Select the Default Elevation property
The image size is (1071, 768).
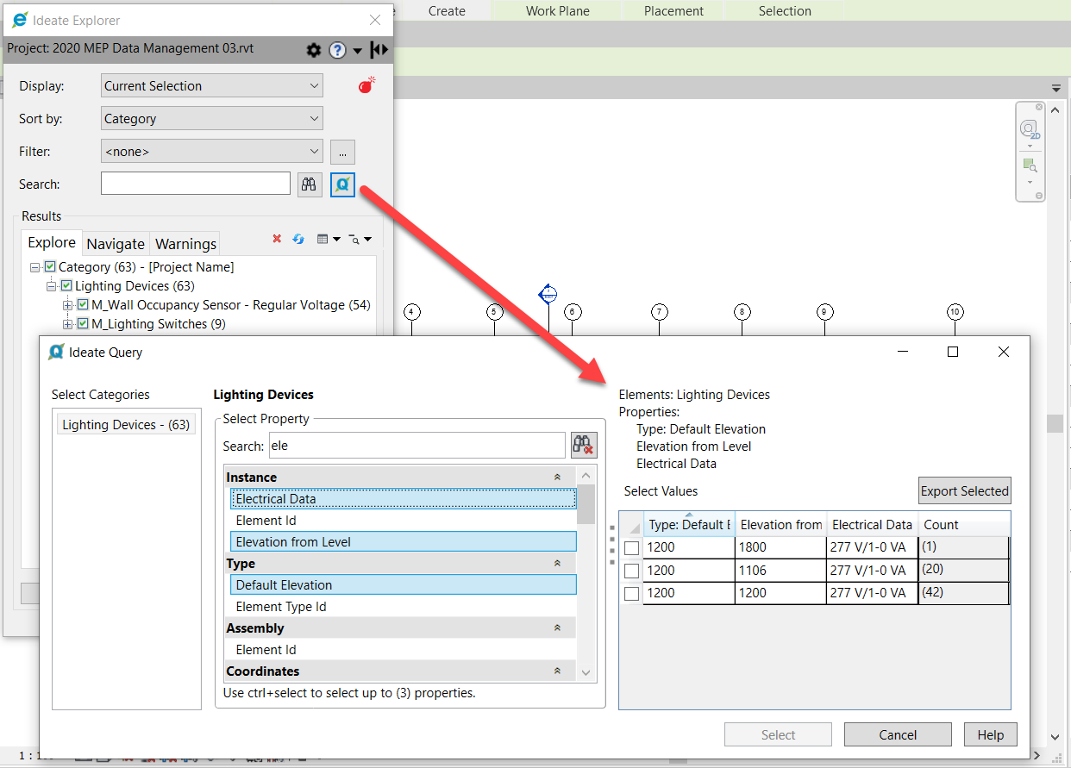coord(404,584)
